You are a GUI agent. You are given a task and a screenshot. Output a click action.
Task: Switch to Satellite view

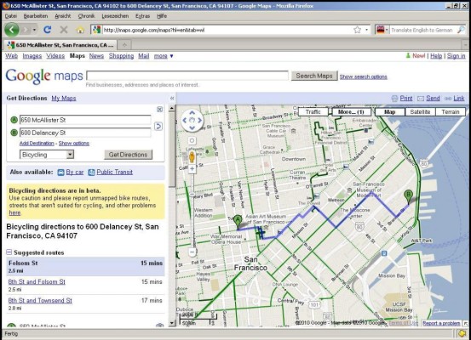point(420,112)
